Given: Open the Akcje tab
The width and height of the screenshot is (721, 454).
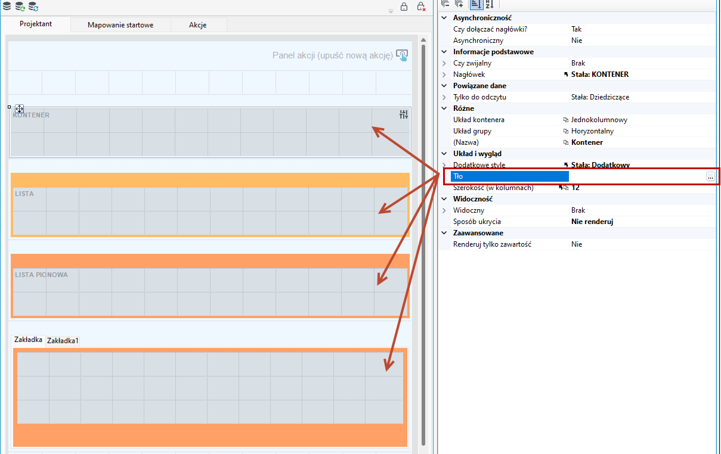Looking at the screenshot, I should (198, 25).
